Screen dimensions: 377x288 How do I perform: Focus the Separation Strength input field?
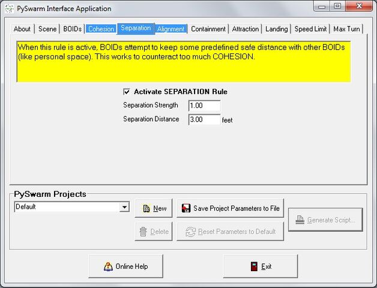[x=204, y=106]
